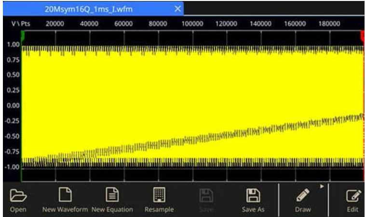The image size is (365, 217).
Task: Activate the Draw pencil tool
Action: 303,196
